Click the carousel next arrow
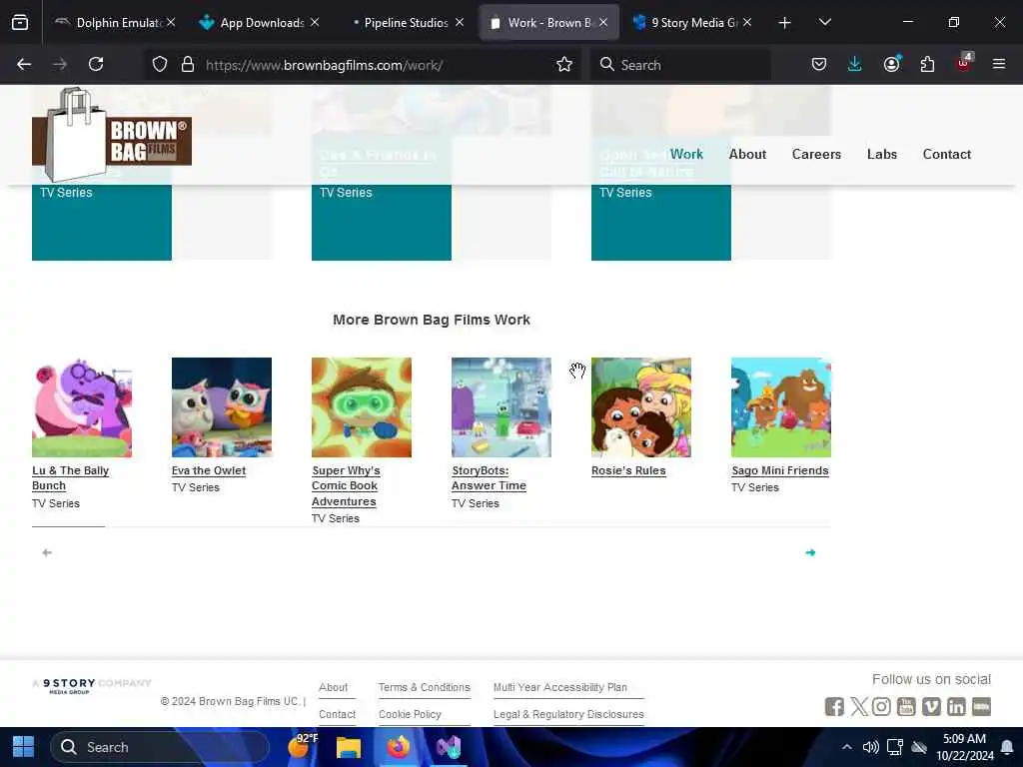The width and height of the screenshot is (1023, 767). point(810,552)
